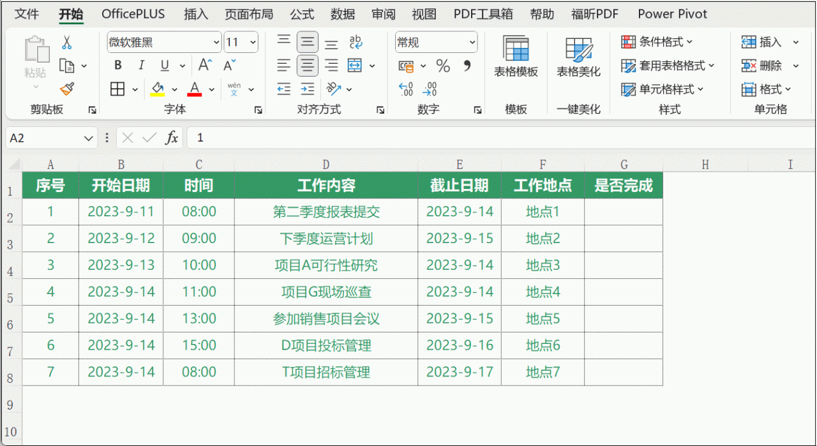This screenshot has height=446, width=817.
Task: Switch to 数据 tab
Action: click(343, 14)
